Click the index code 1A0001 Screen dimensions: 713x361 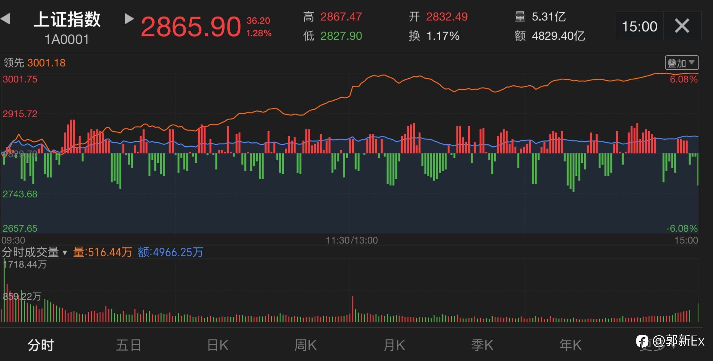(67, 39)
